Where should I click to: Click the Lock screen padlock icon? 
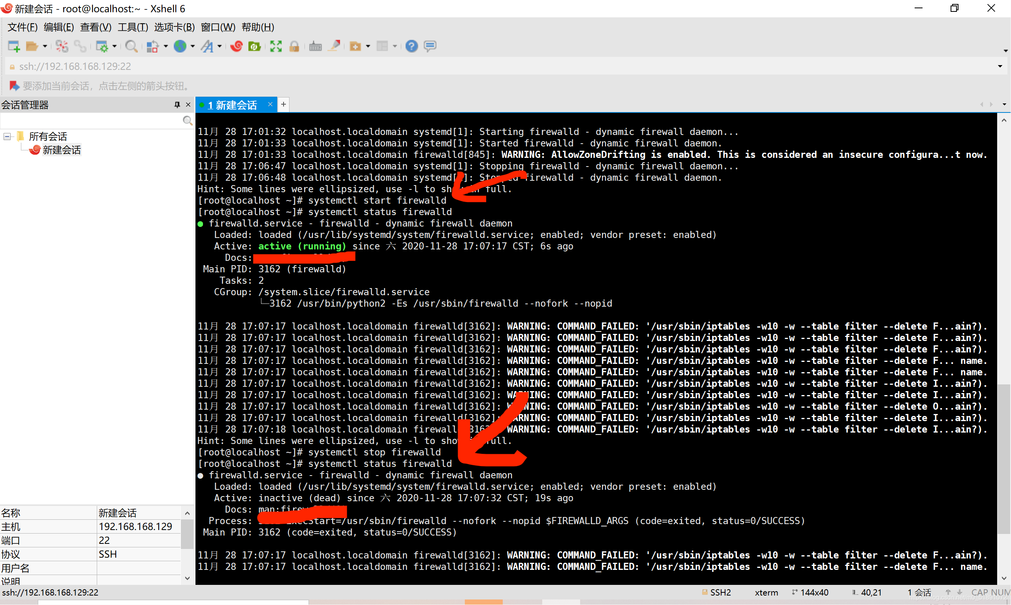pos(294,47)
